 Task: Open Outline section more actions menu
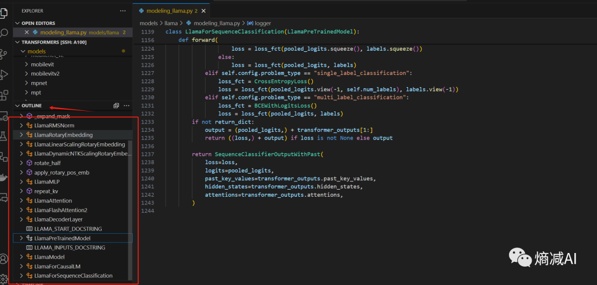pos(127,105)
